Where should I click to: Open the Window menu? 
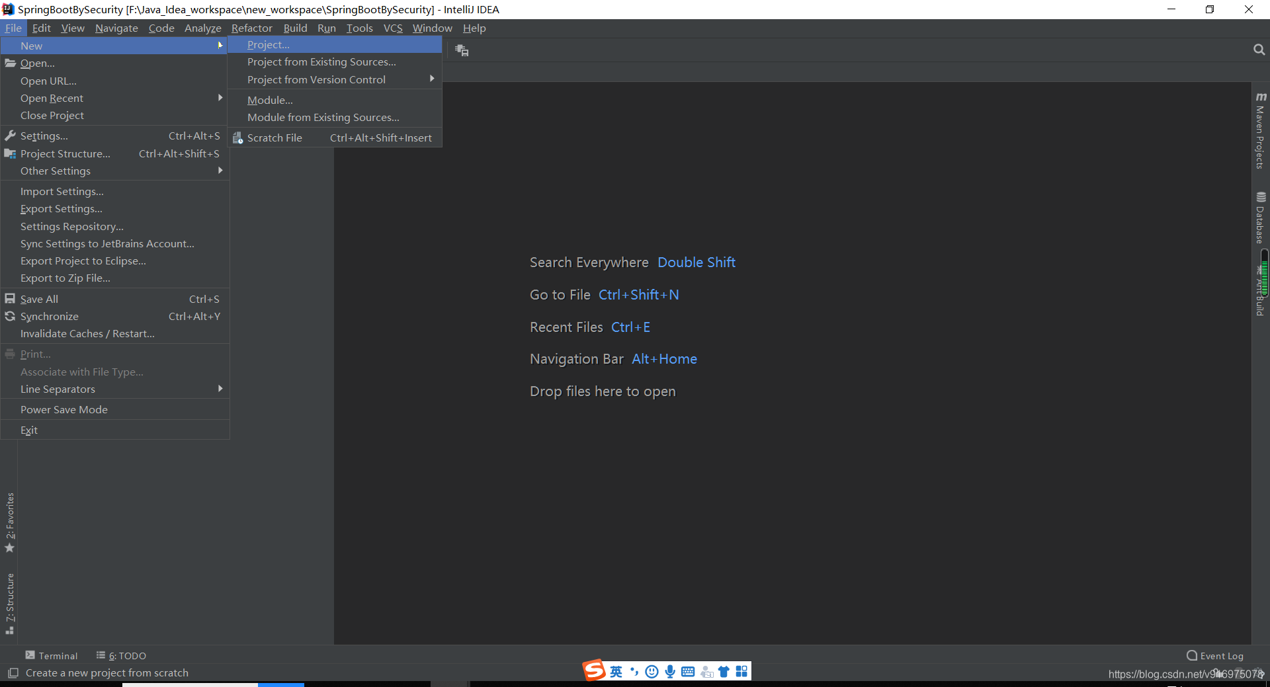432,28
